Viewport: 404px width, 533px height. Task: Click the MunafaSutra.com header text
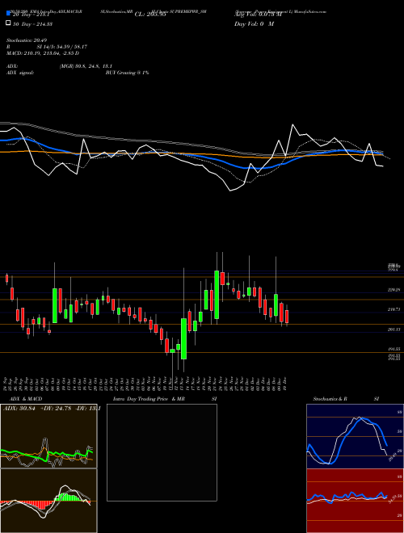point(309,11)
